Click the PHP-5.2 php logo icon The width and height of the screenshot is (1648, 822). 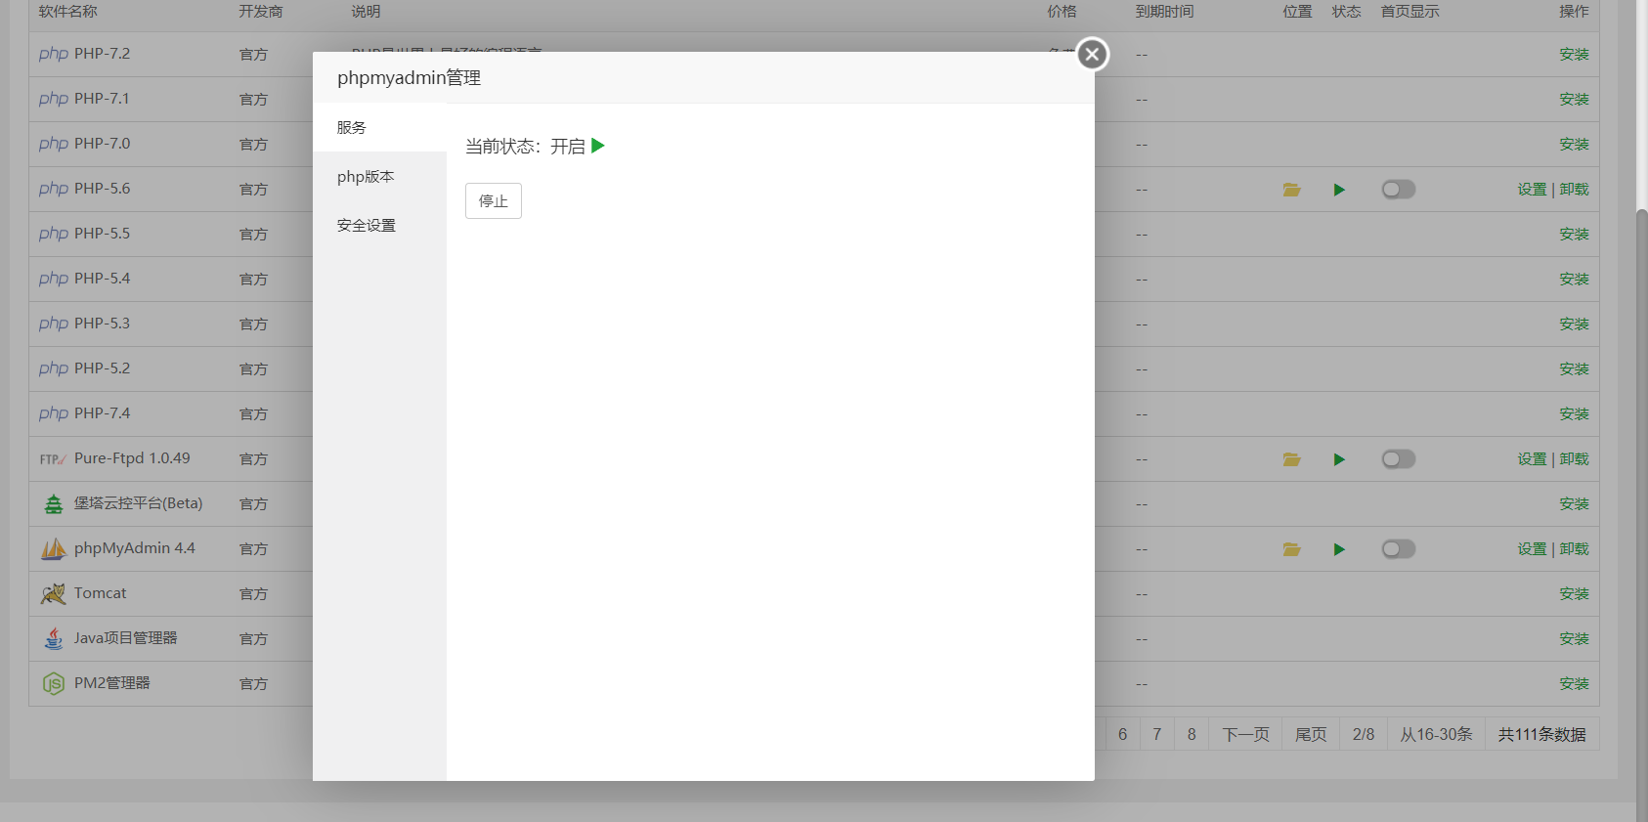click(x=54, y=368)
